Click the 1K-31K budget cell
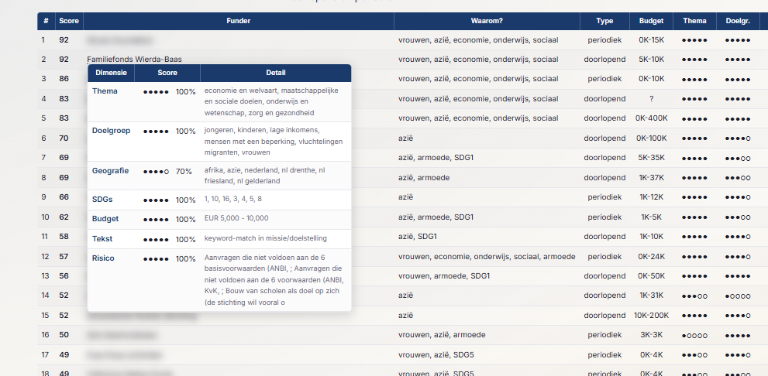768x376 pixels. 652,296
